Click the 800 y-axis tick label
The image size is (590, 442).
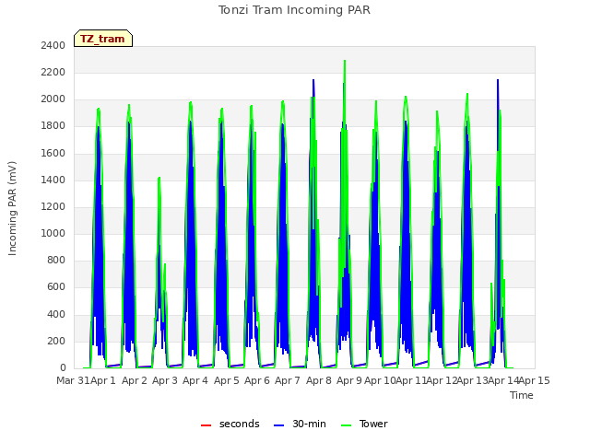56,260
